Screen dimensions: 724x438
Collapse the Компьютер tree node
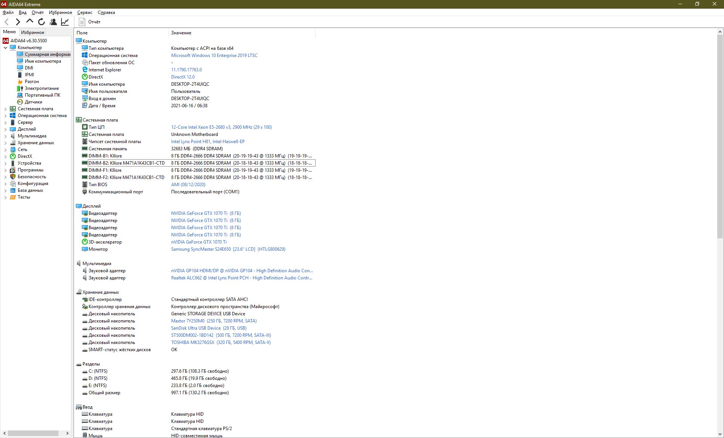tap(5, 48)
